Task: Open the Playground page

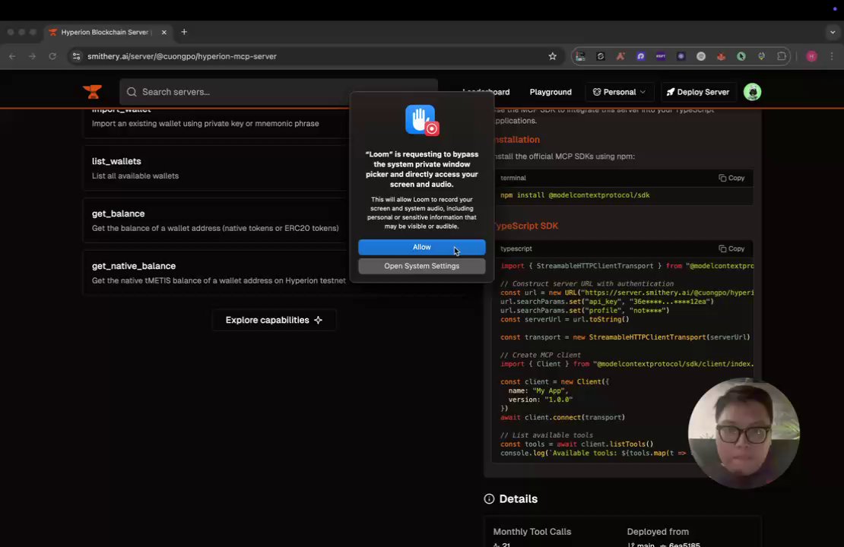Action: point(550,92)
